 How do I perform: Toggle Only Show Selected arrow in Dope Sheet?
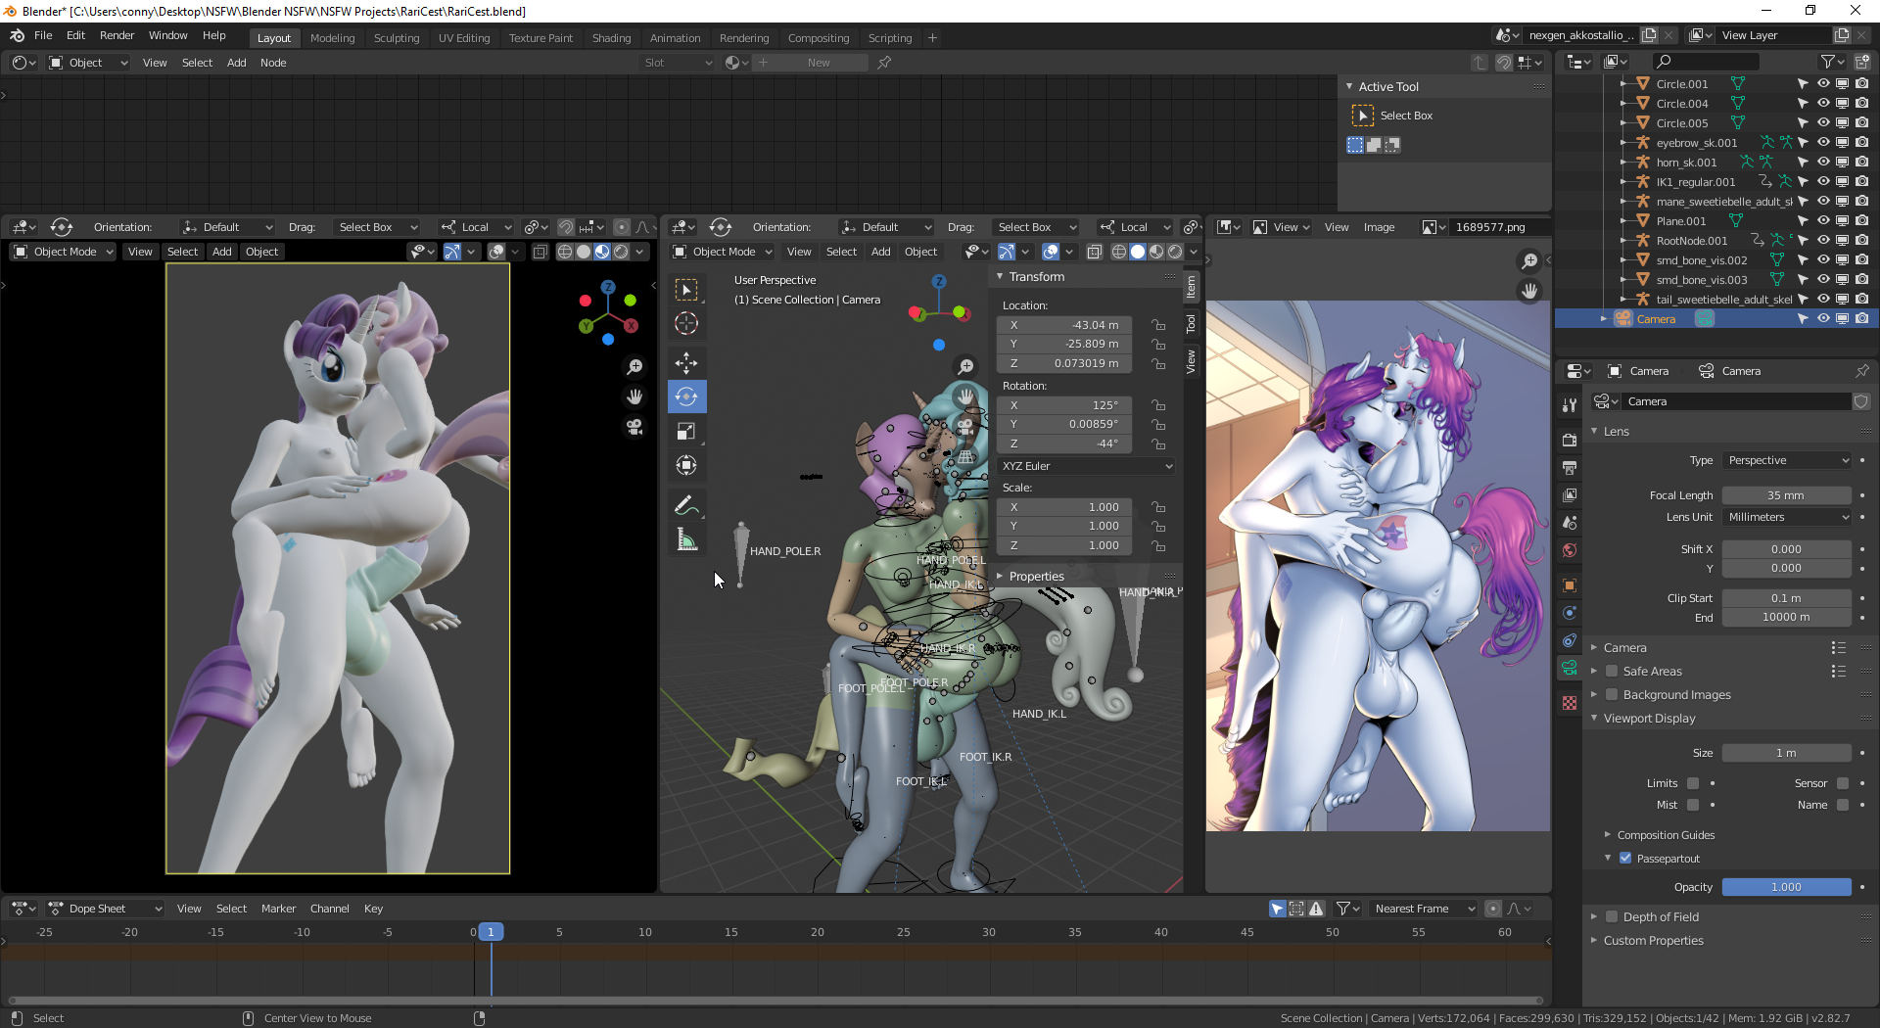coord(1277,909)
